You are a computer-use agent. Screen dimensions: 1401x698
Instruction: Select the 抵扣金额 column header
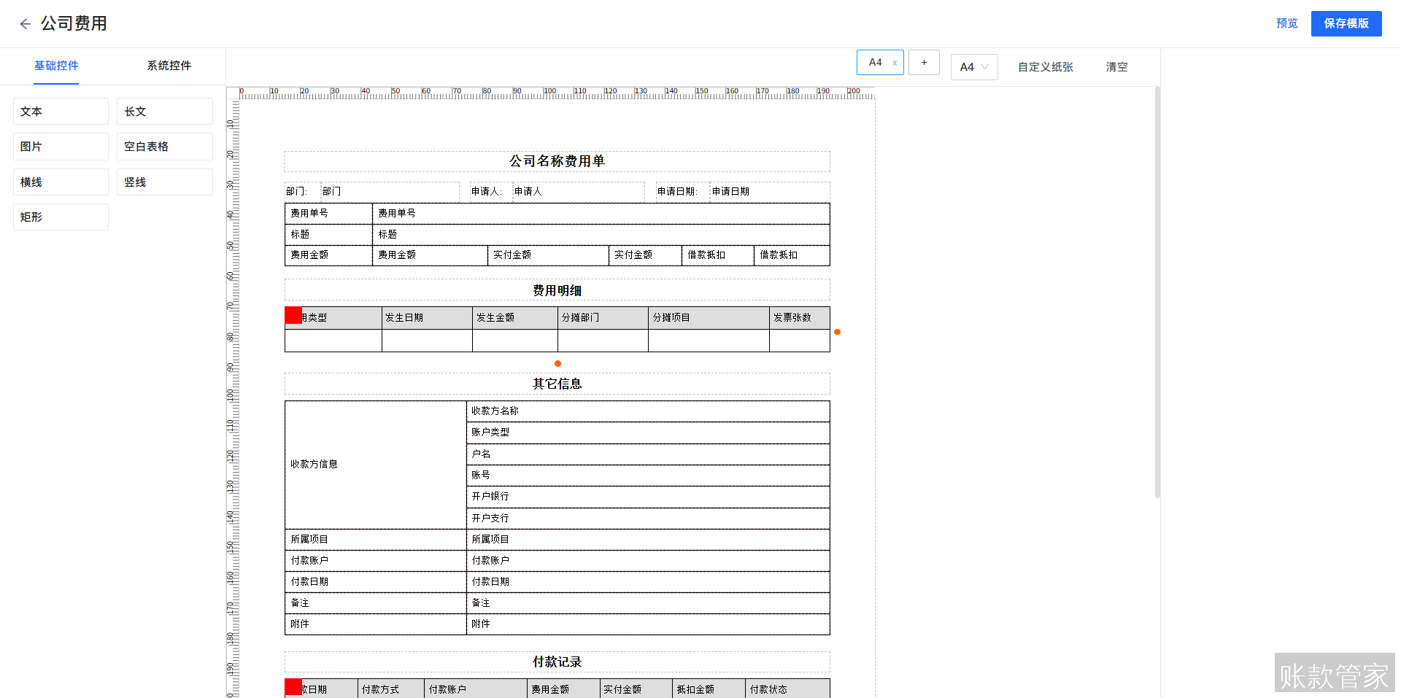point(709,689)
